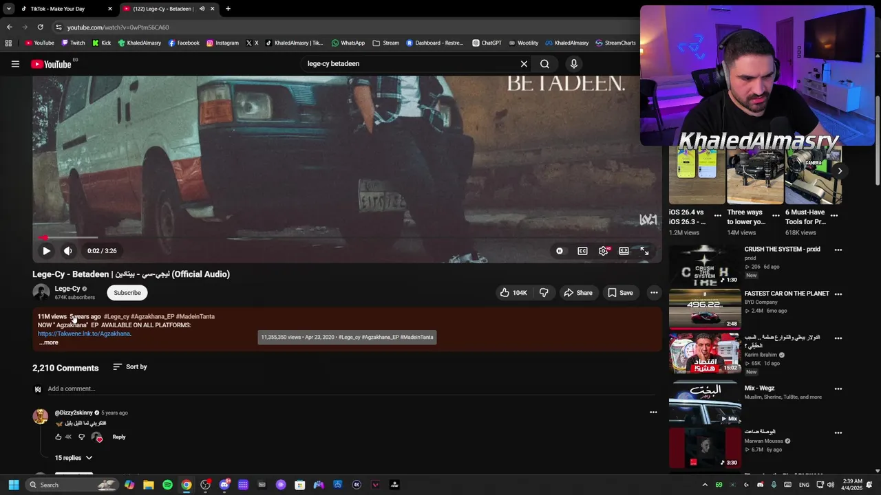Open the Lege-Cy channel name link
The width and height of the screenshot is (881, 495).
tap(67, 289)
